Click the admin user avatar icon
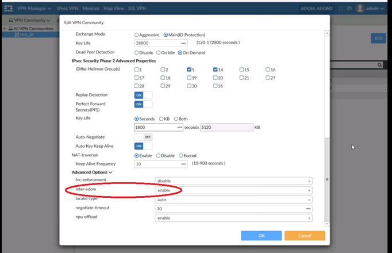The width and height of the screenshot is (392, 253). pyautogui.click(x=360, y=9)
